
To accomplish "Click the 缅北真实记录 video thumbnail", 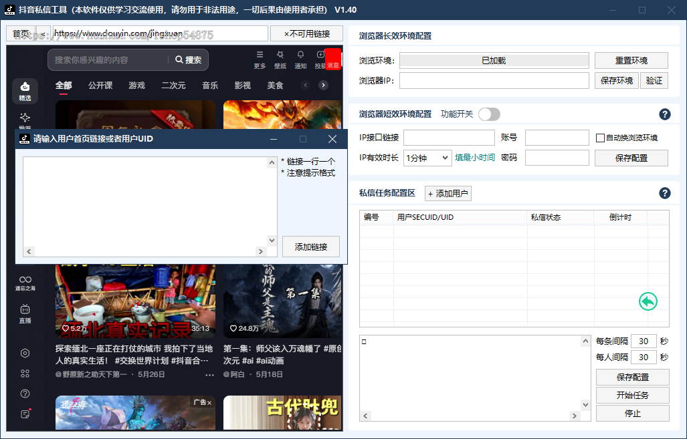I will point(135,301).
